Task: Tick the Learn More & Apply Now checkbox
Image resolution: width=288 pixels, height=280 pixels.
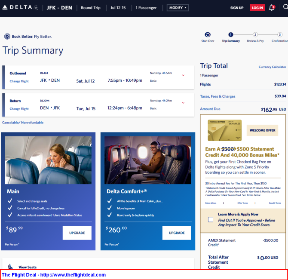Action: (210, 219)
